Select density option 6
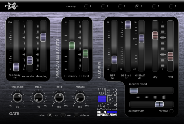The height and width of the screenshot is (124, 184). coord(171,7)
